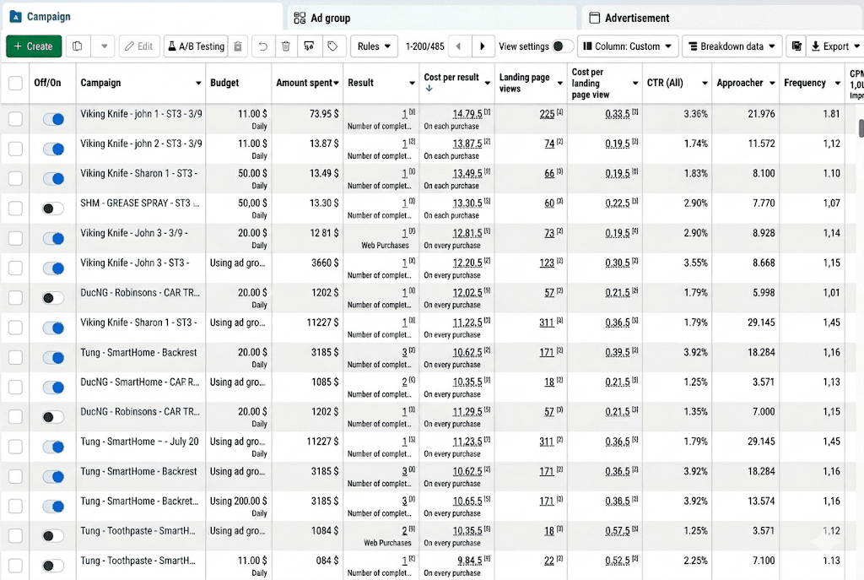Sort by the Amount spent column header
This screenshot has width=864, height=580.
307,83
